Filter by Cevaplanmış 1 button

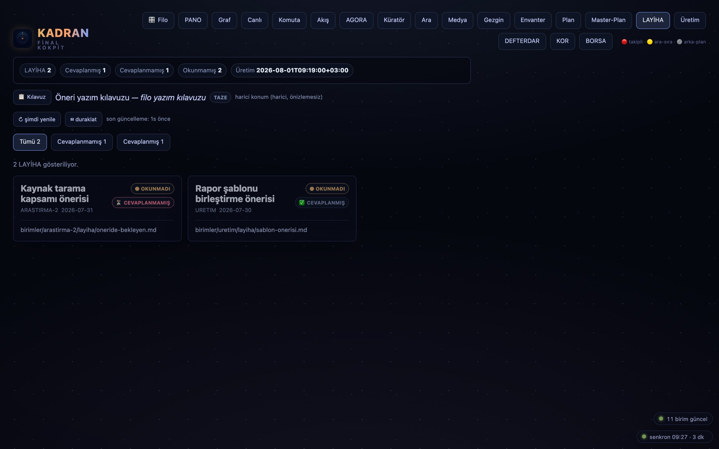coord(143,142)
